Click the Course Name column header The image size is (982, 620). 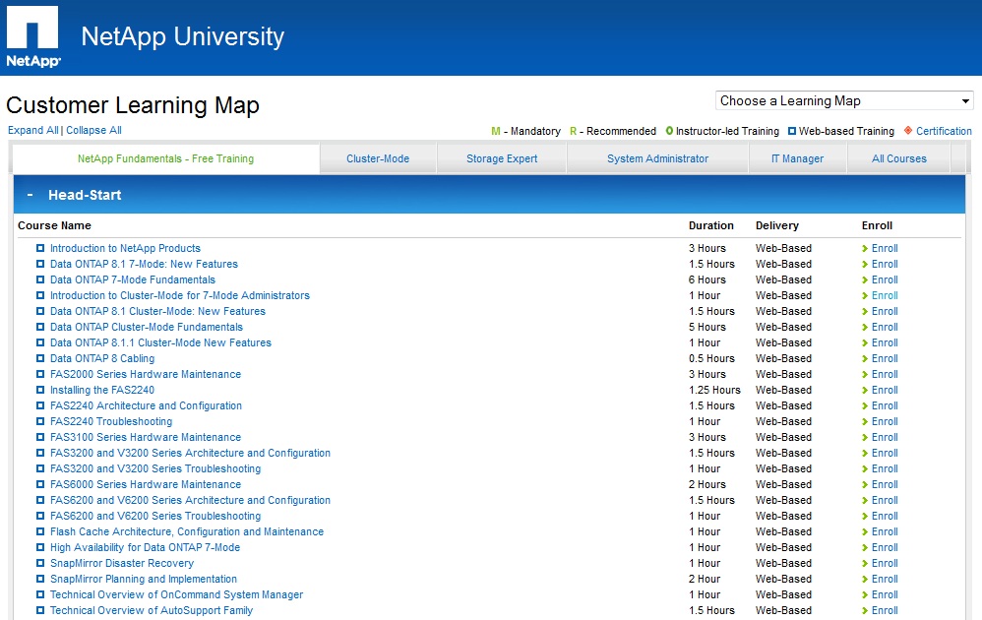click(x=54, y=225)
